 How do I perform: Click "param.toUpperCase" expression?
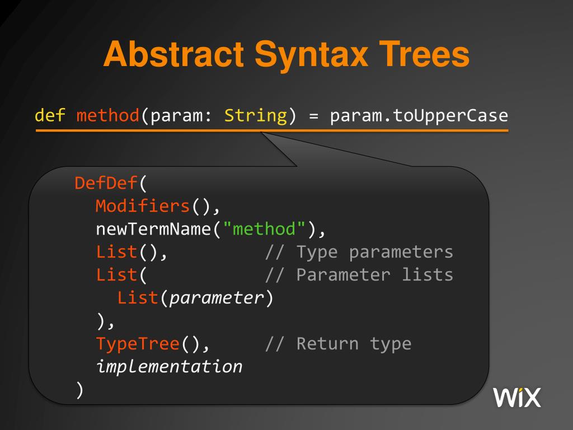pyautogui.click(x=419, y=116)
